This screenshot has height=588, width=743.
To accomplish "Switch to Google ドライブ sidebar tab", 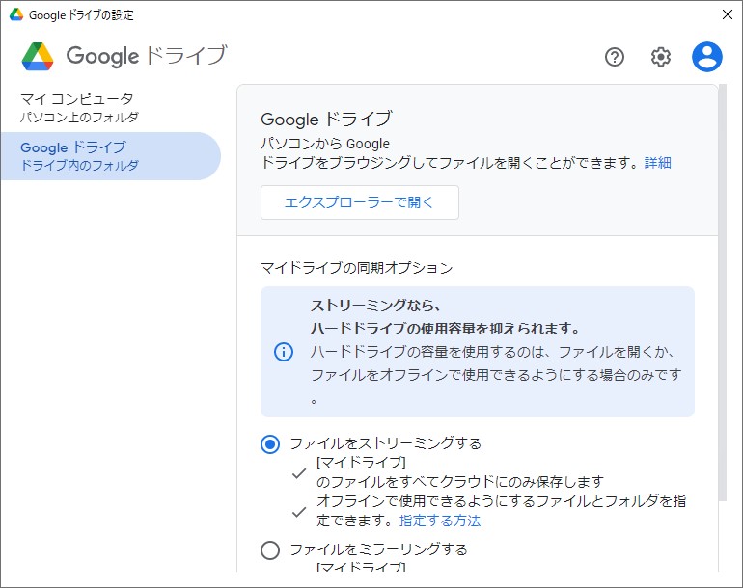I will pos(111,156).
